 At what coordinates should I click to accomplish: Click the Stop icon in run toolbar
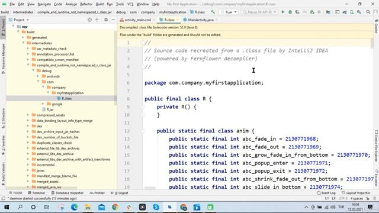[x=319, y=12]
